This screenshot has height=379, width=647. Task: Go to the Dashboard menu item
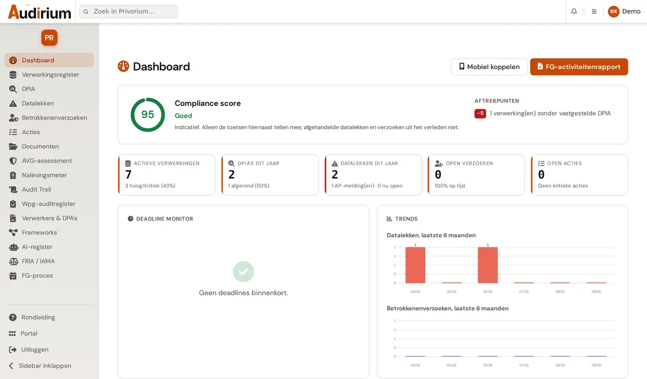tap(49, 60)
